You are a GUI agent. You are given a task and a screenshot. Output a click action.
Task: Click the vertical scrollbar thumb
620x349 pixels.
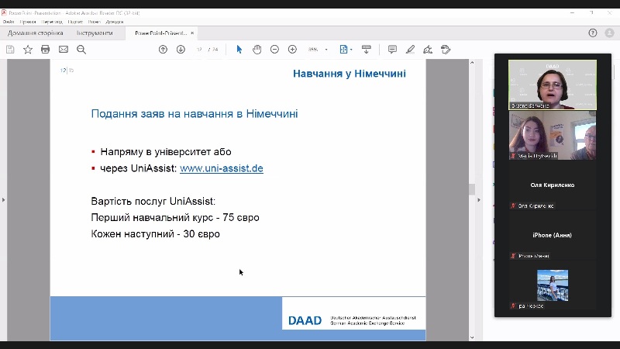[472, 189]
